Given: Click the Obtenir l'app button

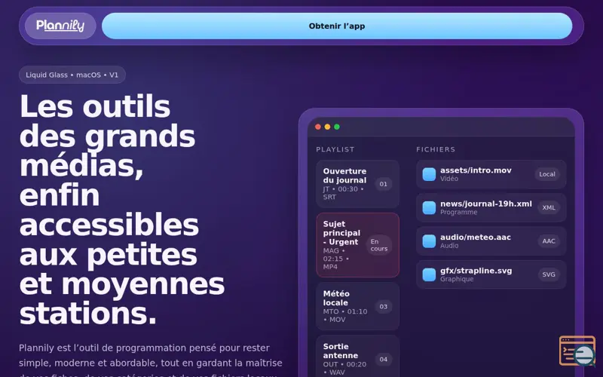Looking at the screenshot, I should (x=337, y=26).
